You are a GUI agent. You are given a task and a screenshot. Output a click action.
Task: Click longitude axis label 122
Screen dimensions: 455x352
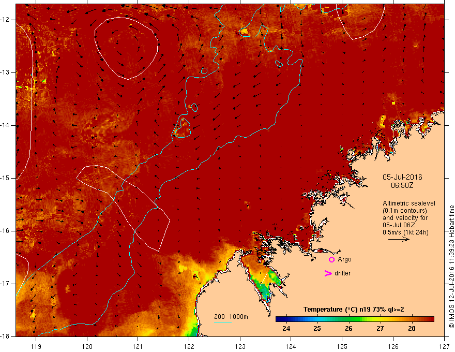click(x=189, y=346)
